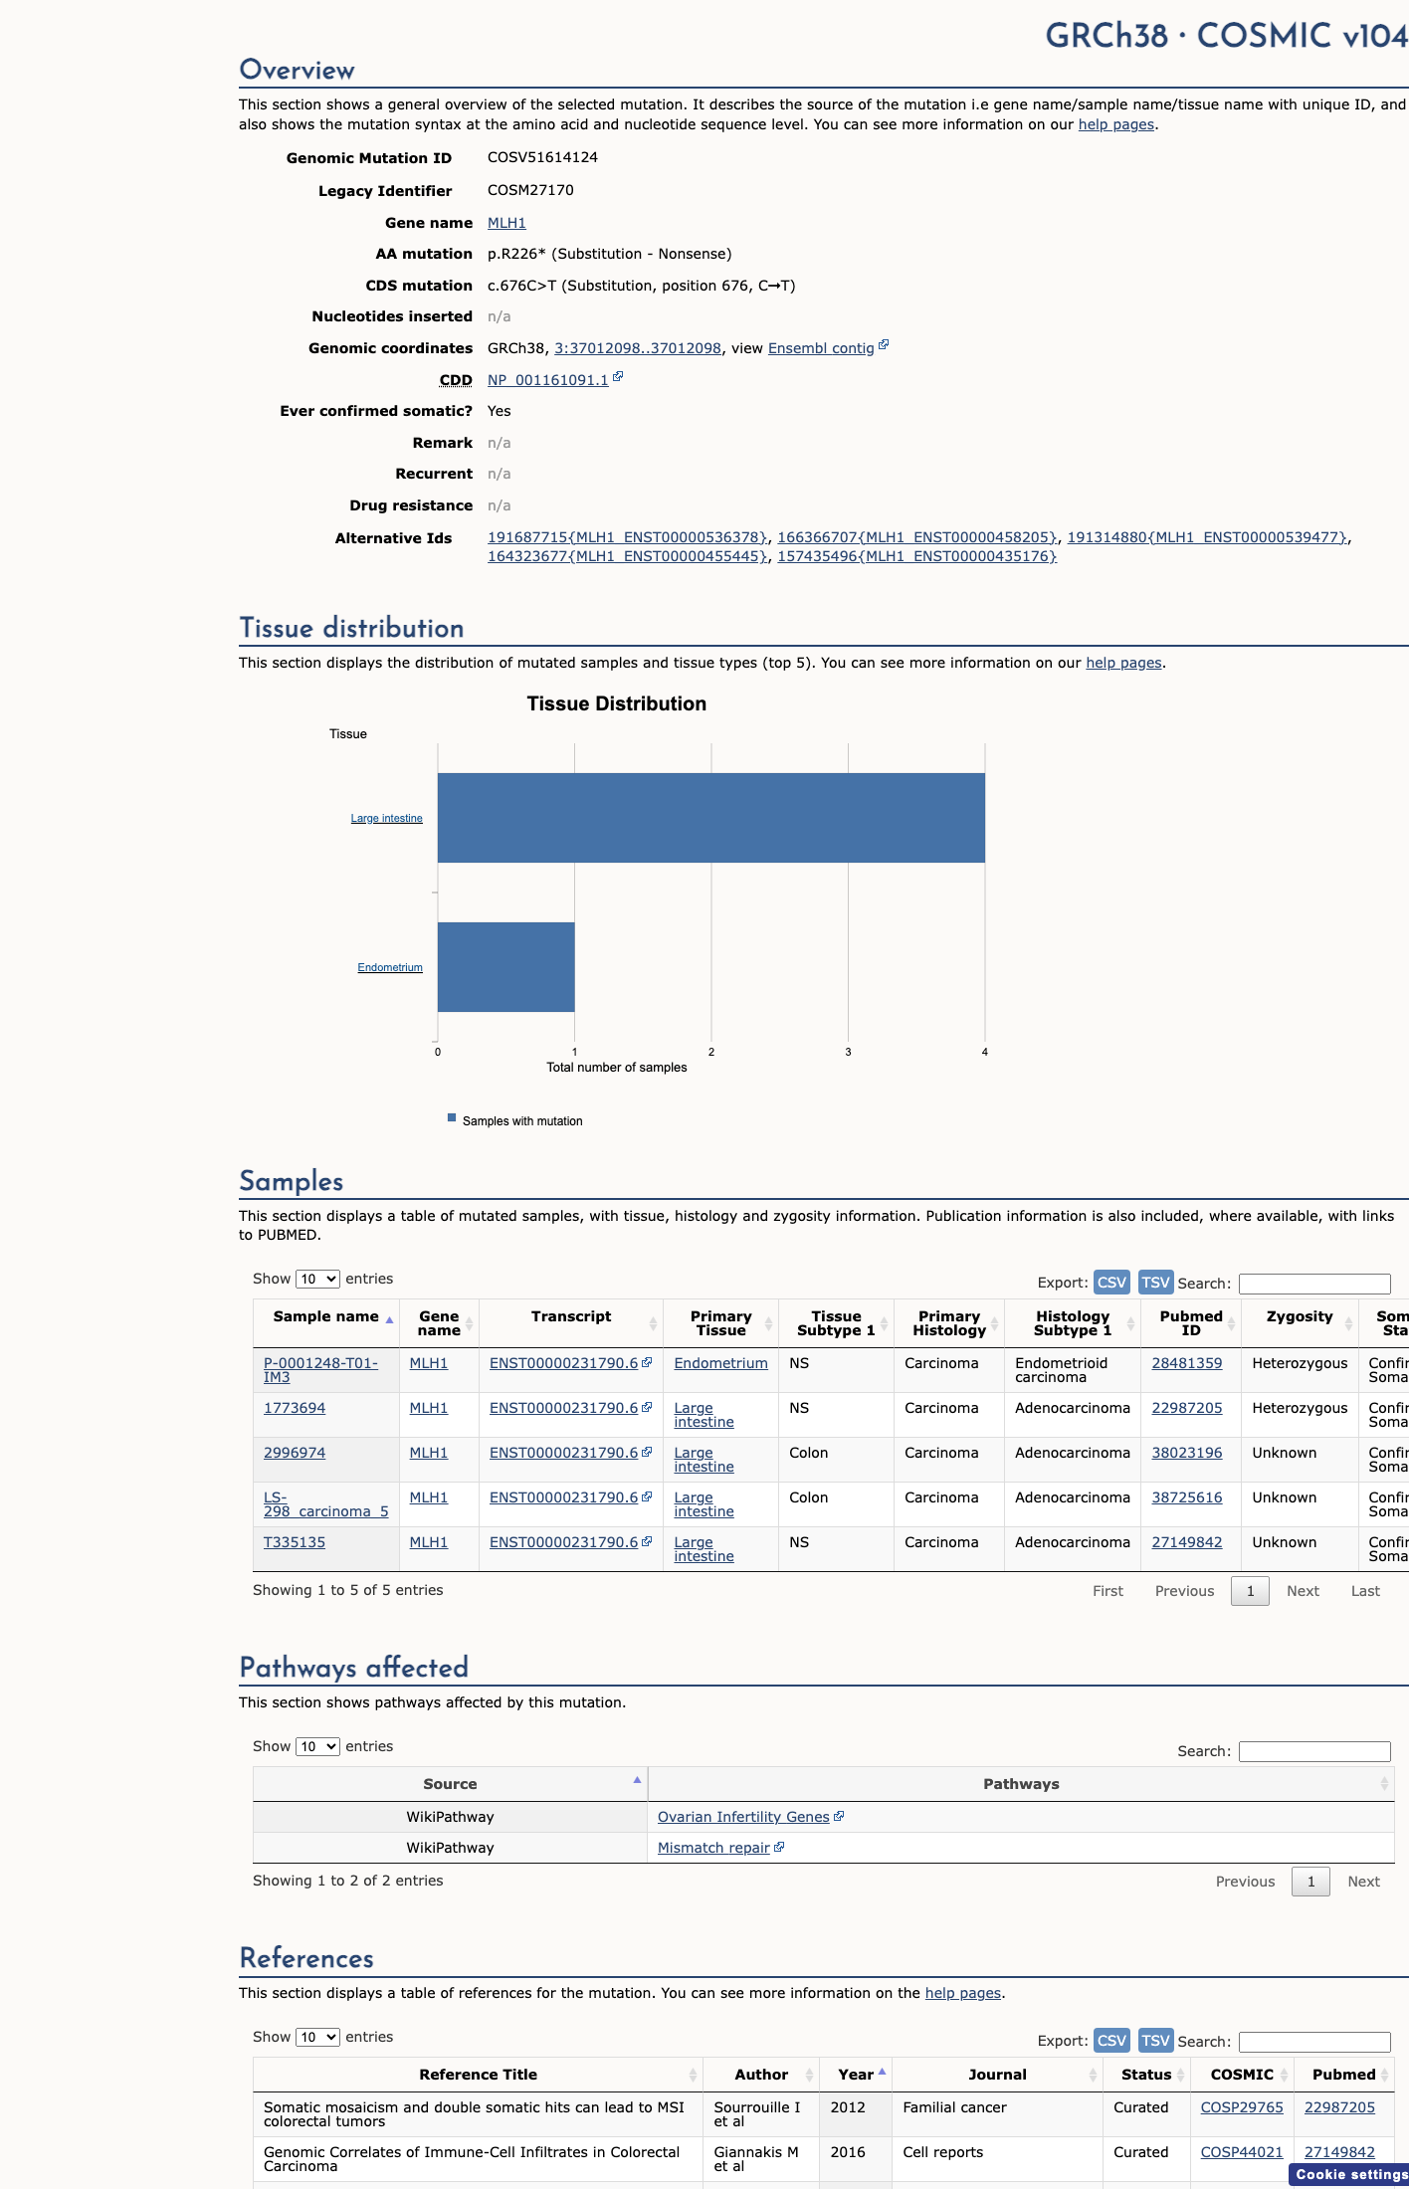Click Endometrium label on chart axis

point(390,967)
